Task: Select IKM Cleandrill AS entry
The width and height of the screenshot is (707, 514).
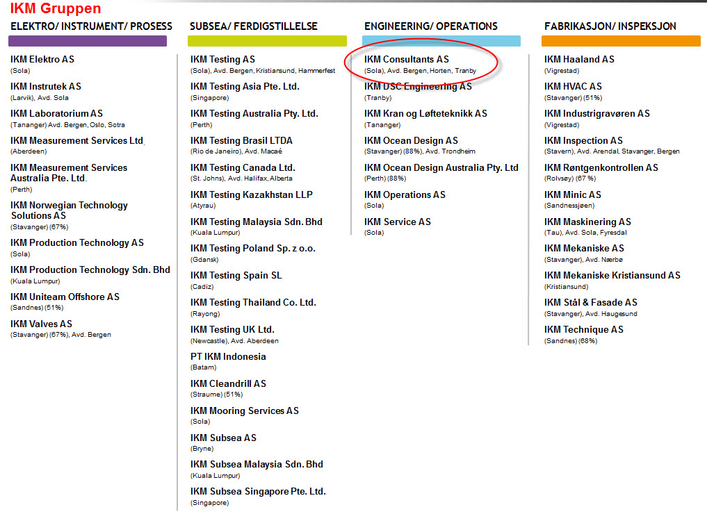Action: [x=228, y=384]
